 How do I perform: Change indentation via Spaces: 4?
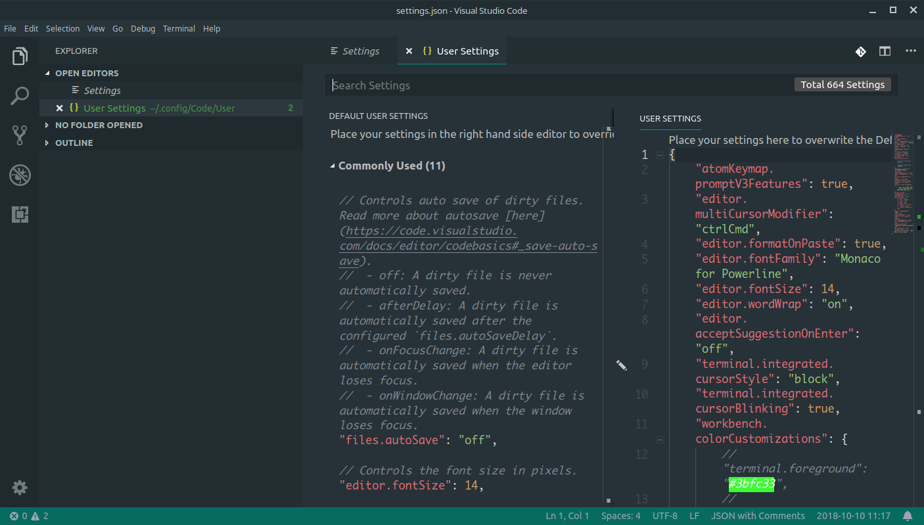[620, 516]
